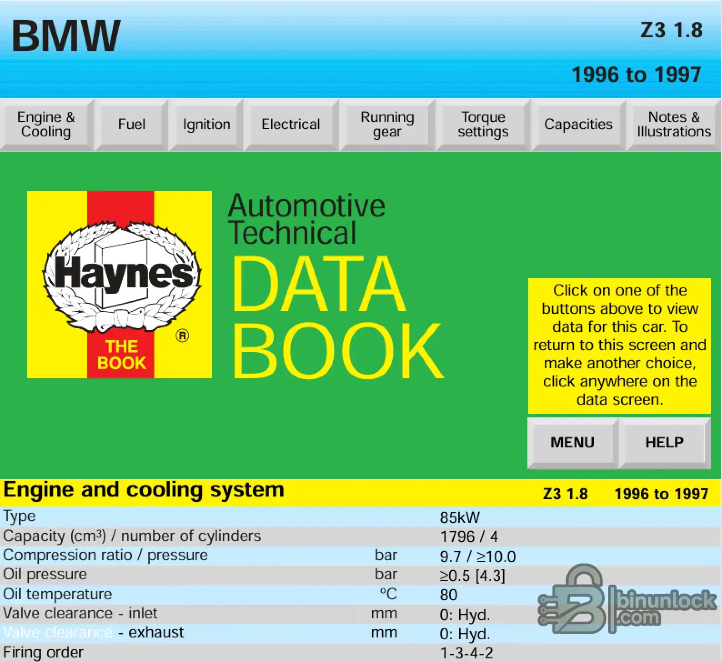Click the '1796 / 4' capacity value
Screen dimensions: 722x662
click(x=469, y=537)
